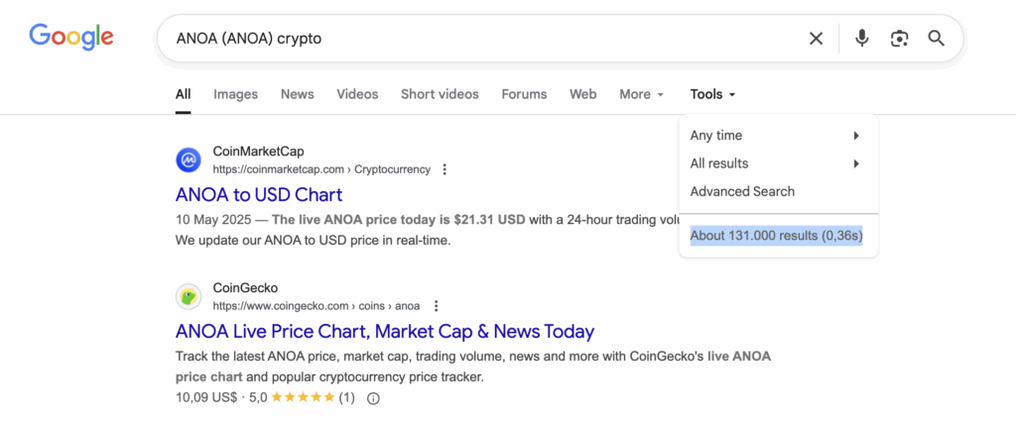Expand the All results filter submenu
The height and width of the screenshot is (421, 1016).
pyautogui.click(x=774, y=163)
